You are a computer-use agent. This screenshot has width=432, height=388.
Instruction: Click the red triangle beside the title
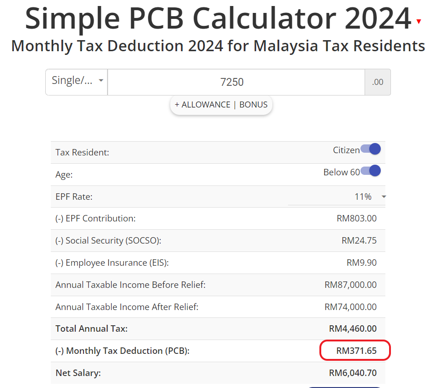419,21
